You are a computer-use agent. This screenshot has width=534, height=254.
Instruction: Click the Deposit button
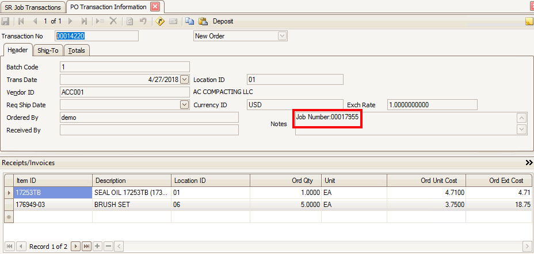click(223, 21)
